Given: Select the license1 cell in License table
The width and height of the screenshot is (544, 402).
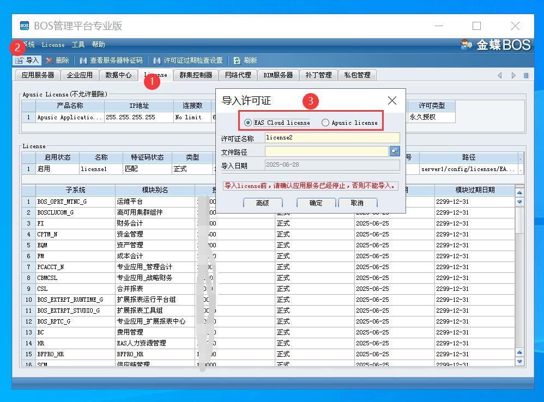Looking at the screenshot, I should click(101, 169).
